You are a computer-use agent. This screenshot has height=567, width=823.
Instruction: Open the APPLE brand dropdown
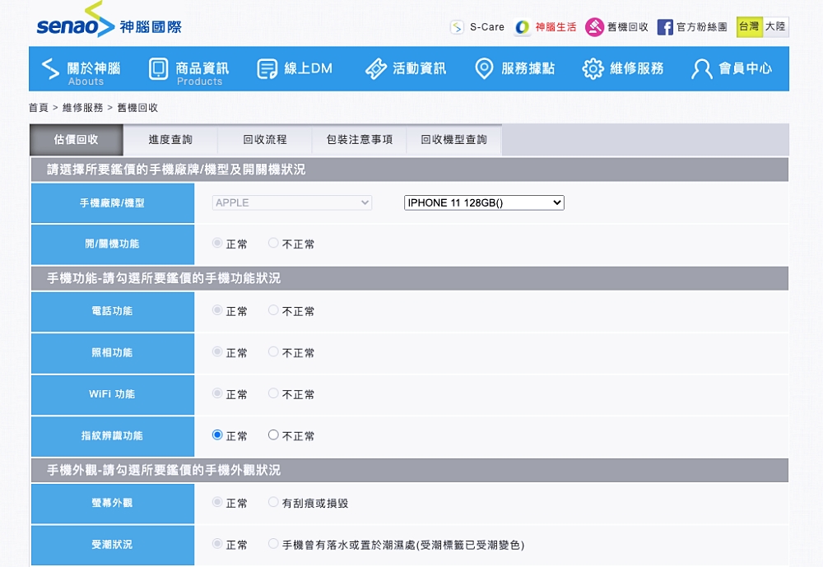click(292, 202)
